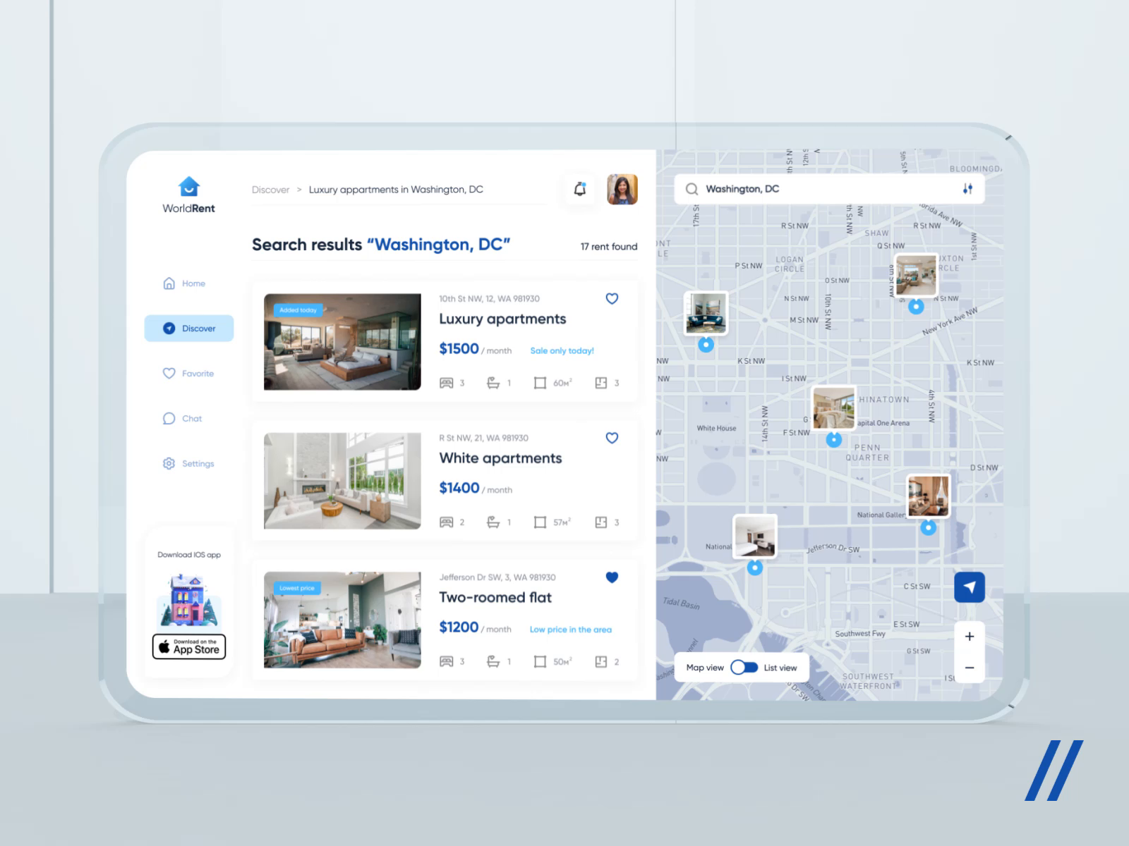Click the map locate-me arrow button
The width and height of the screenshot is (1129, 846).
(x=970, y=587)
